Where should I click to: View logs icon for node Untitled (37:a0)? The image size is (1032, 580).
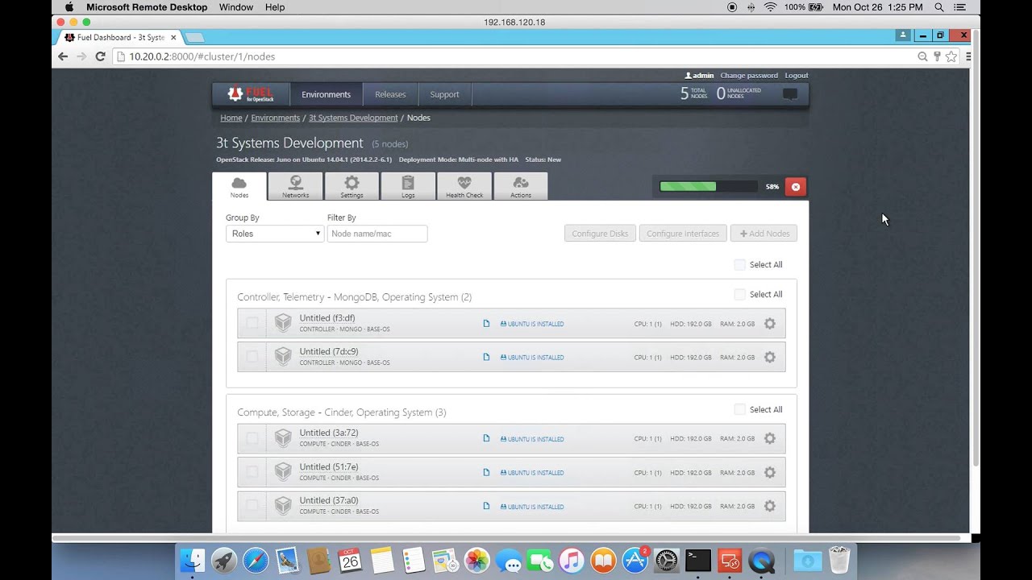(486, 507)
